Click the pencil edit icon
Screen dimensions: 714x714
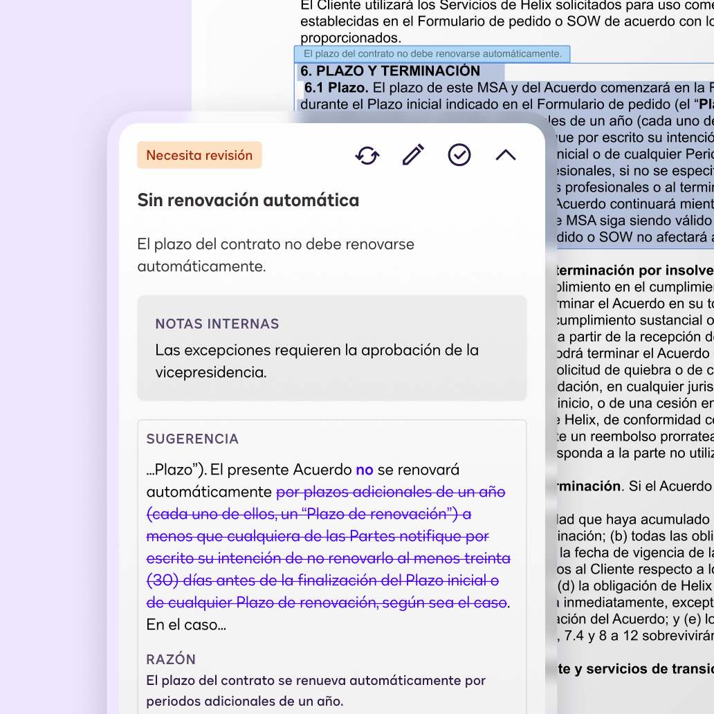[413, 156]
